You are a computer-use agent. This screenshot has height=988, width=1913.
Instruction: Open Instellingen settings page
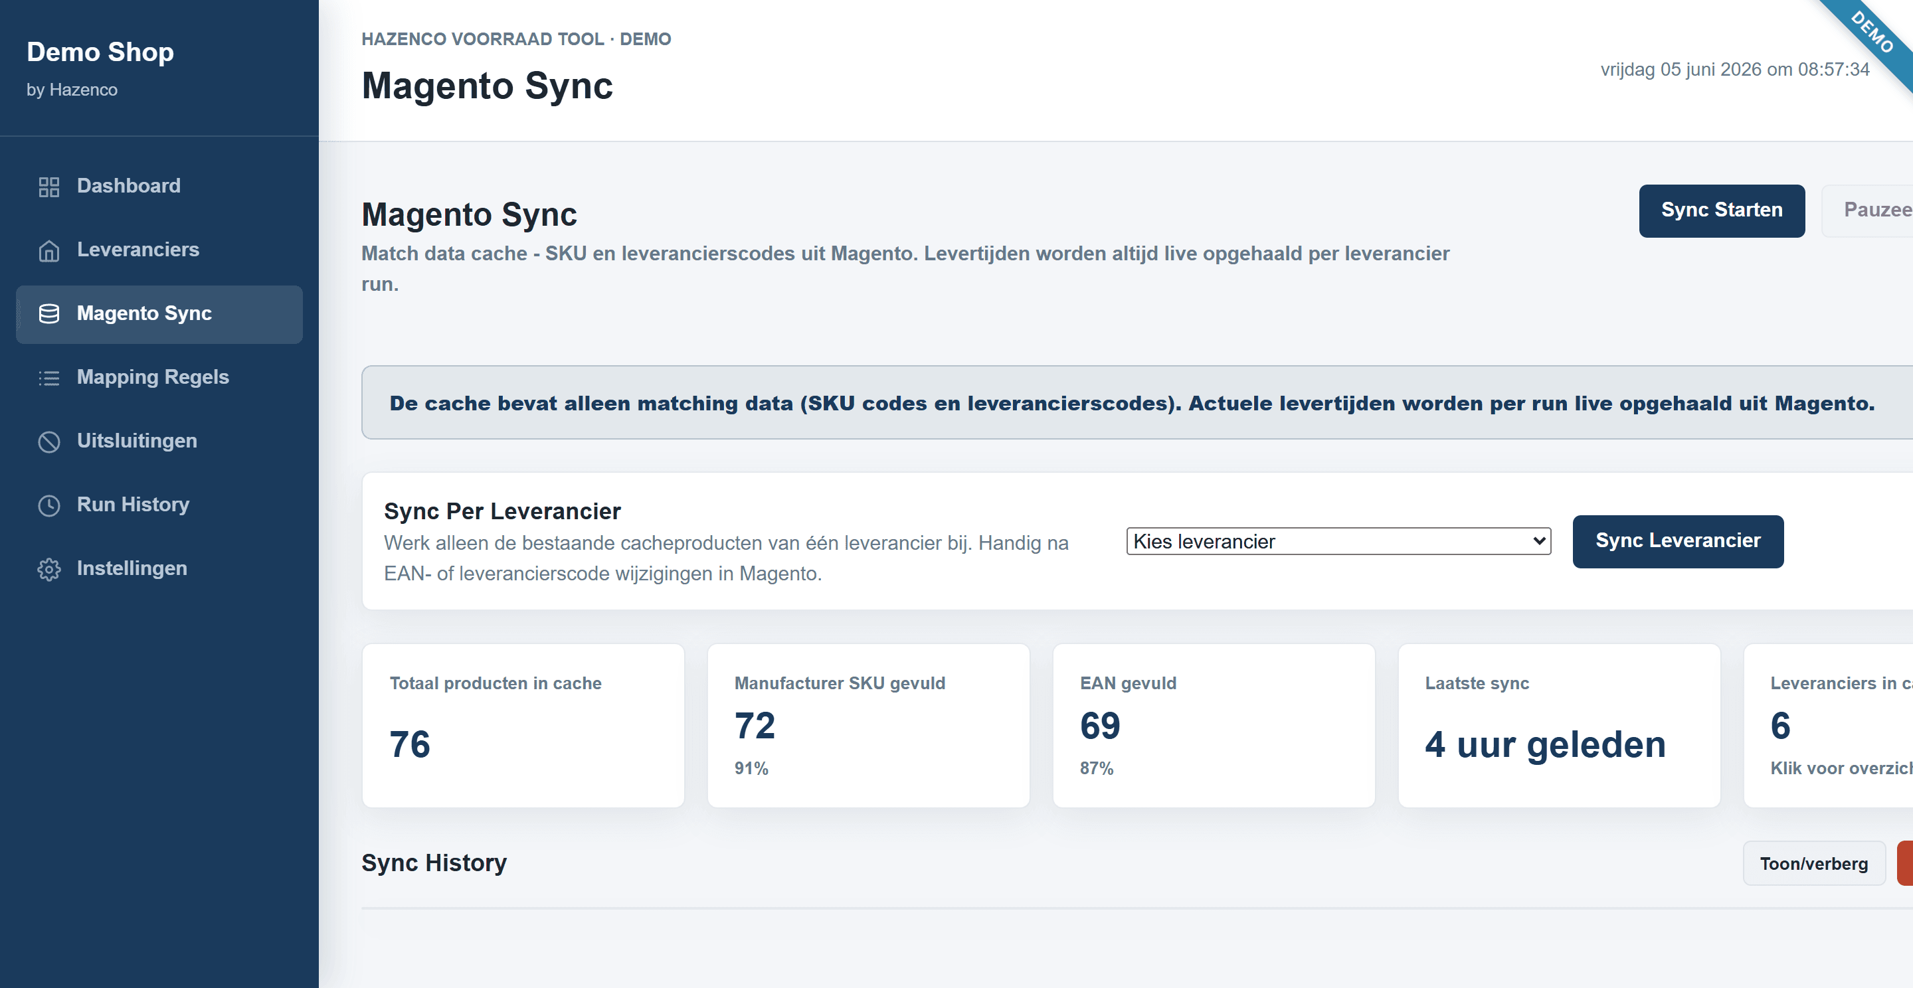tap(159, 569)
